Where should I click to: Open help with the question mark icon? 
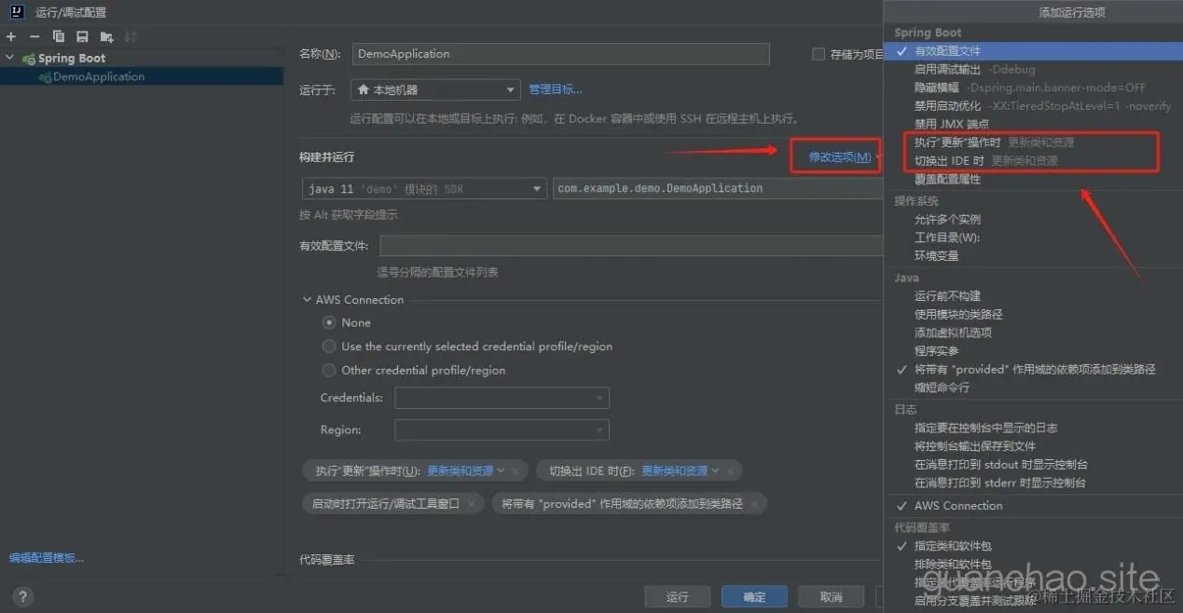(x=24, y=597)
